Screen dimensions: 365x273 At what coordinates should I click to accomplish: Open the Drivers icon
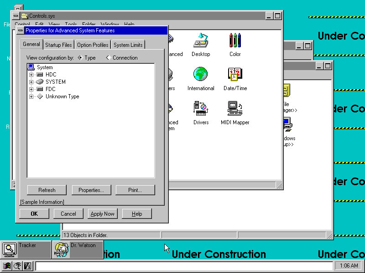pos(200,109)
